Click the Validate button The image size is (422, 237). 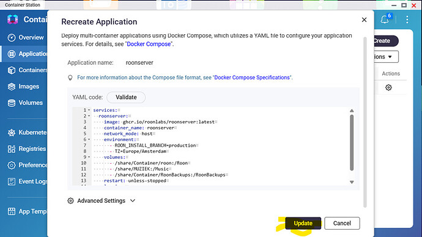126,97
